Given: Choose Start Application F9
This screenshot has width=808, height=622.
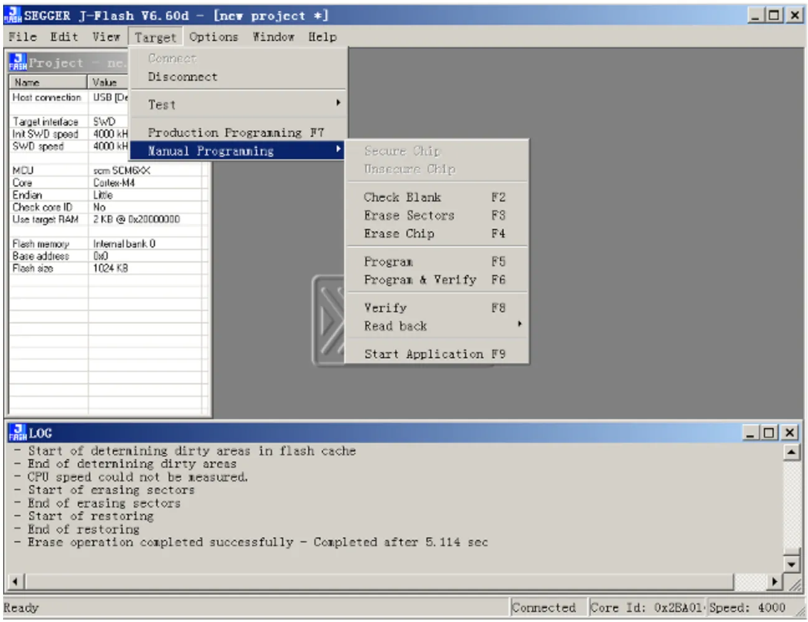Looking at the screenshot, I should [437, 354].
